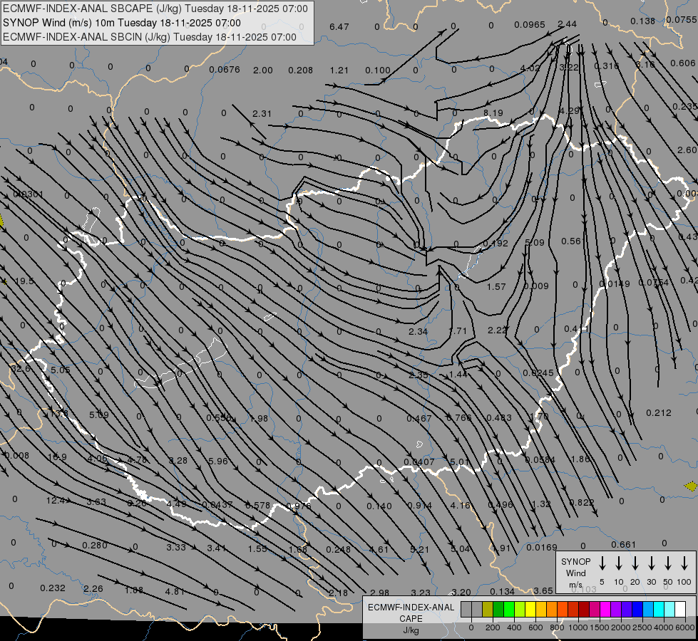Click the 0.822 value on the map
698x641 pixels.
coord(582,502)
